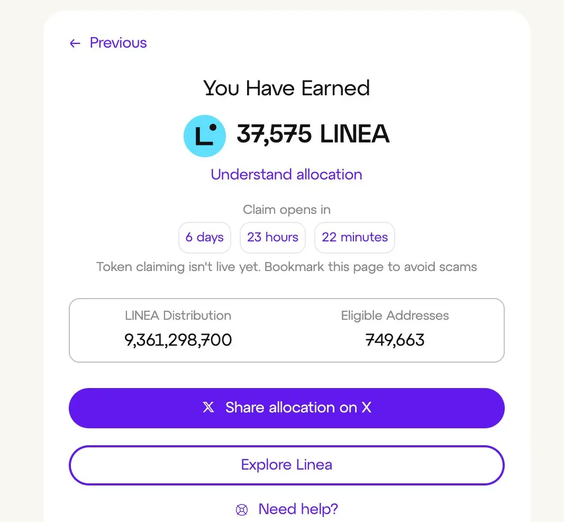Screen dimensions: 564x522
Task: Click the 37,575 LINEA earned amount
Action: (313, 133)
